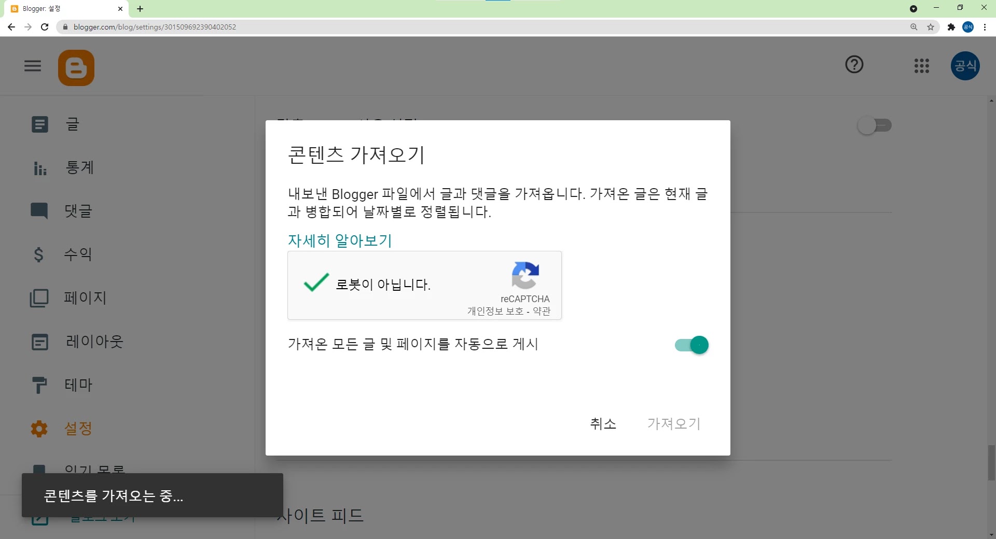Open the extensions puzzle icon

951,27
